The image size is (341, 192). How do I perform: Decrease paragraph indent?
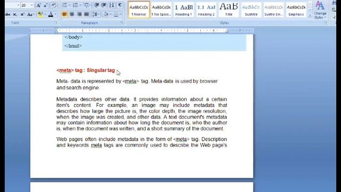96,5
